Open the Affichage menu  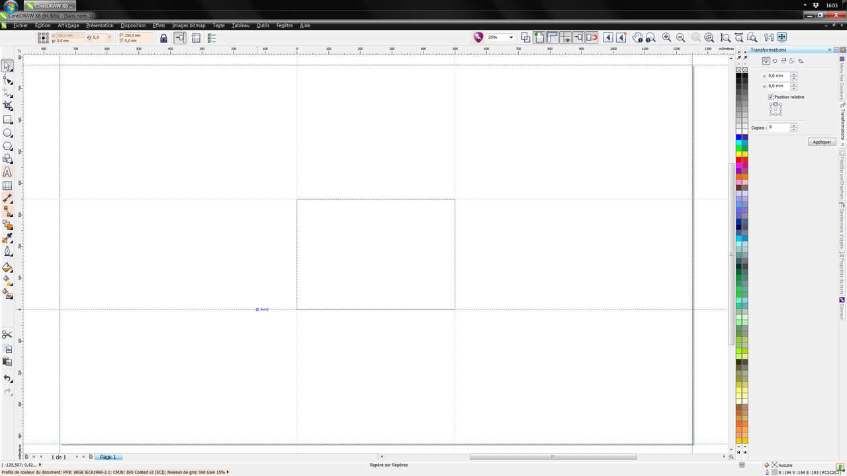pyautogui.click(x=68, y=25)
